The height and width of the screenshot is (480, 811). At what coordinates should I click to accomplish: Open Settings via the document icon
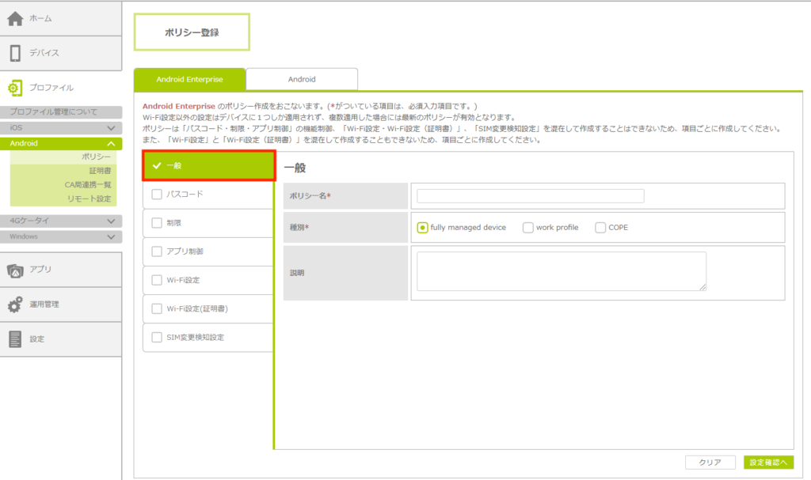(x=15, y=338)
